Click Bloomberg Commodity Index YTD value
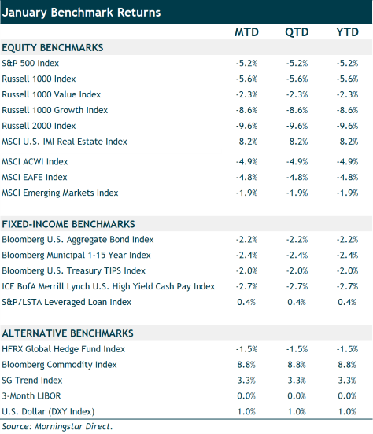 pyautogui.click(x=347, y=365)
